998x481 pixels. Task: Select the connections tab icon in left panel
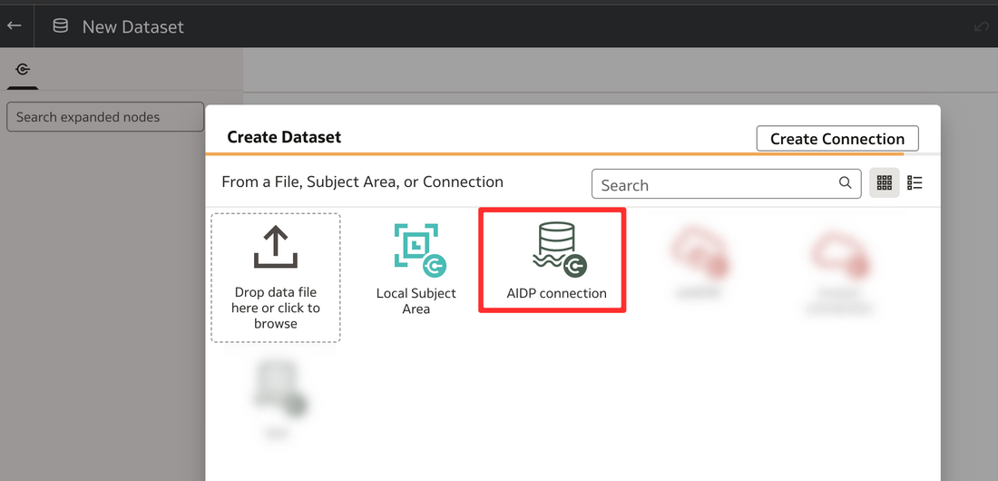[x=23, y=70]
